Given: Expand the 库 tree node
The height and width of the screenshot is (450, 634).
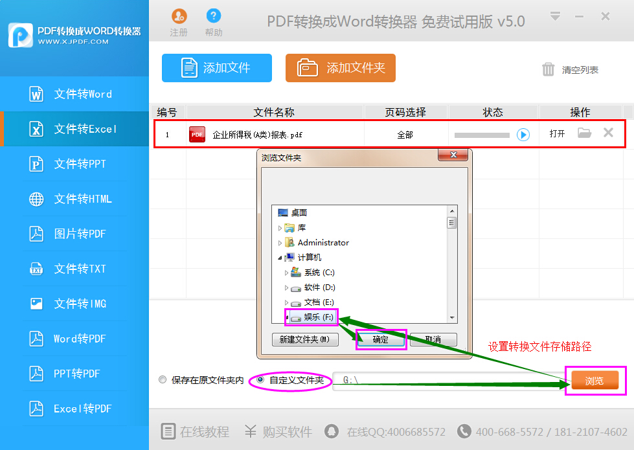Looking at the screenshot, I should pos(280,228).
